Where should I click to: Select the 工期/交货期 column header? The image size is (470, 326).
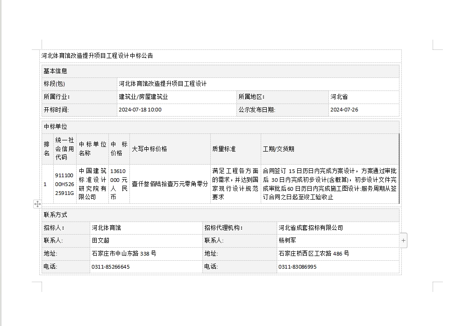(278, 149)
